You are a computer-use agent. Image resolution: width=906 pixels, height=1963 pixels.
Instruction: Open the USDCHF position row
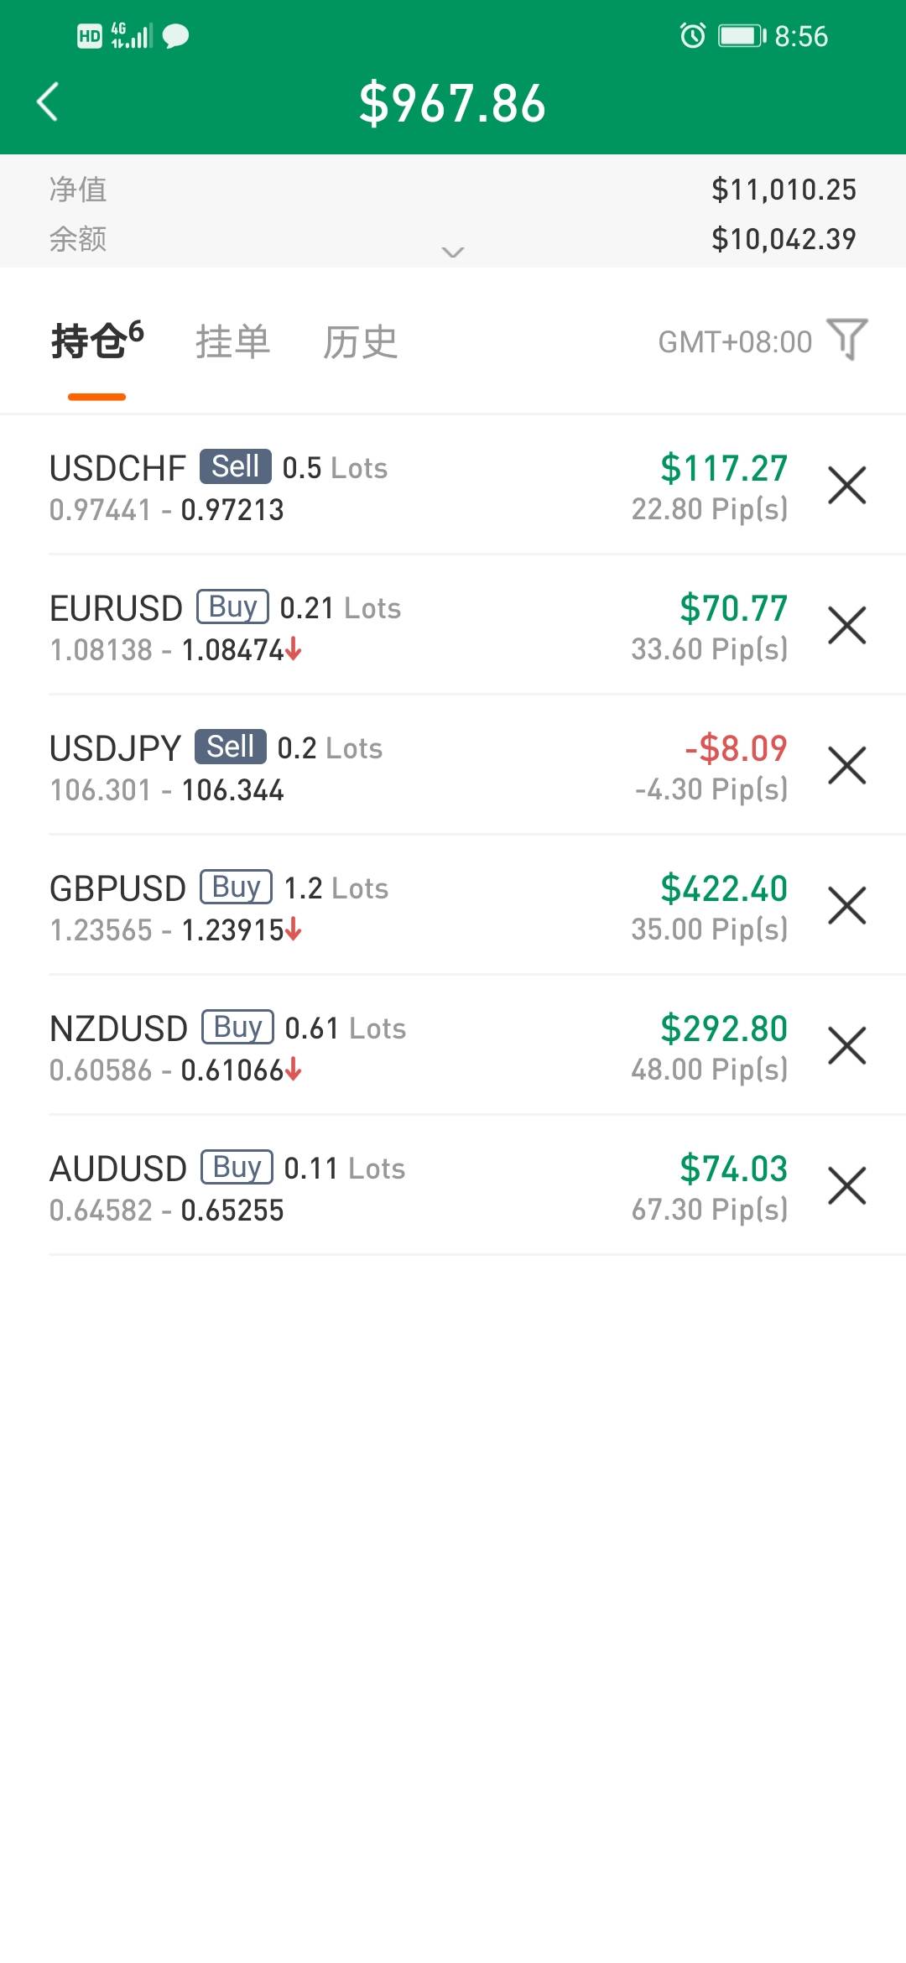coord(336,487)
